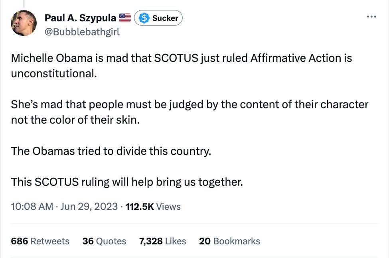Click the 20 Bookmarks counter

229,241
